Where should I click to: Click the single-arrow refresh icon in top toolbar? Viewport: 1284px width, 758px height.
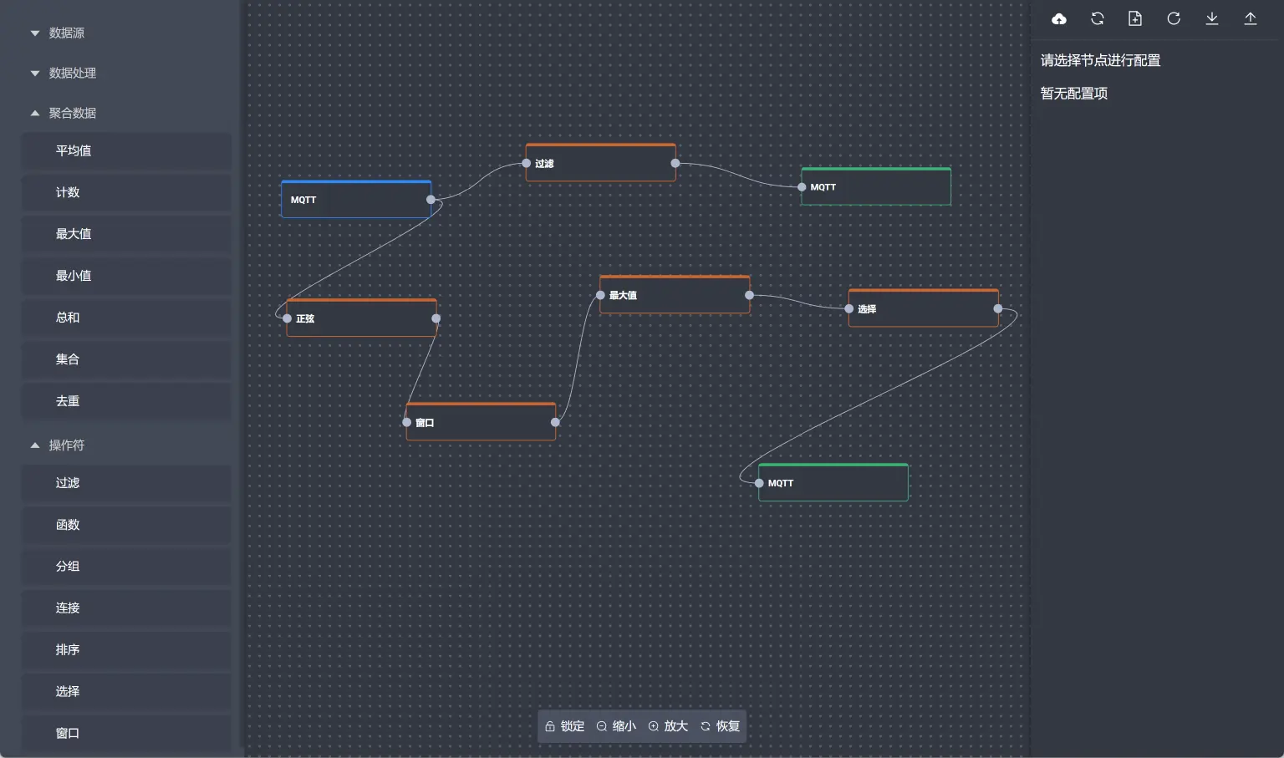[x=1174, y=19]
